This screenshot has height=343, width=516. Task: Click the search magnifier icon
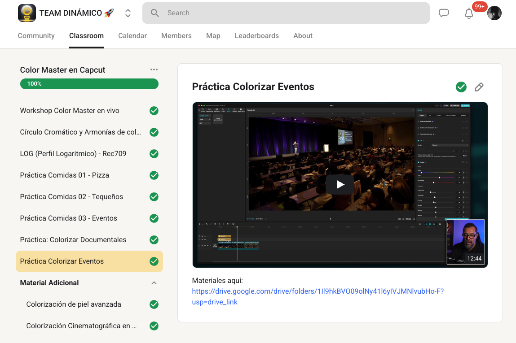[154, 13]
